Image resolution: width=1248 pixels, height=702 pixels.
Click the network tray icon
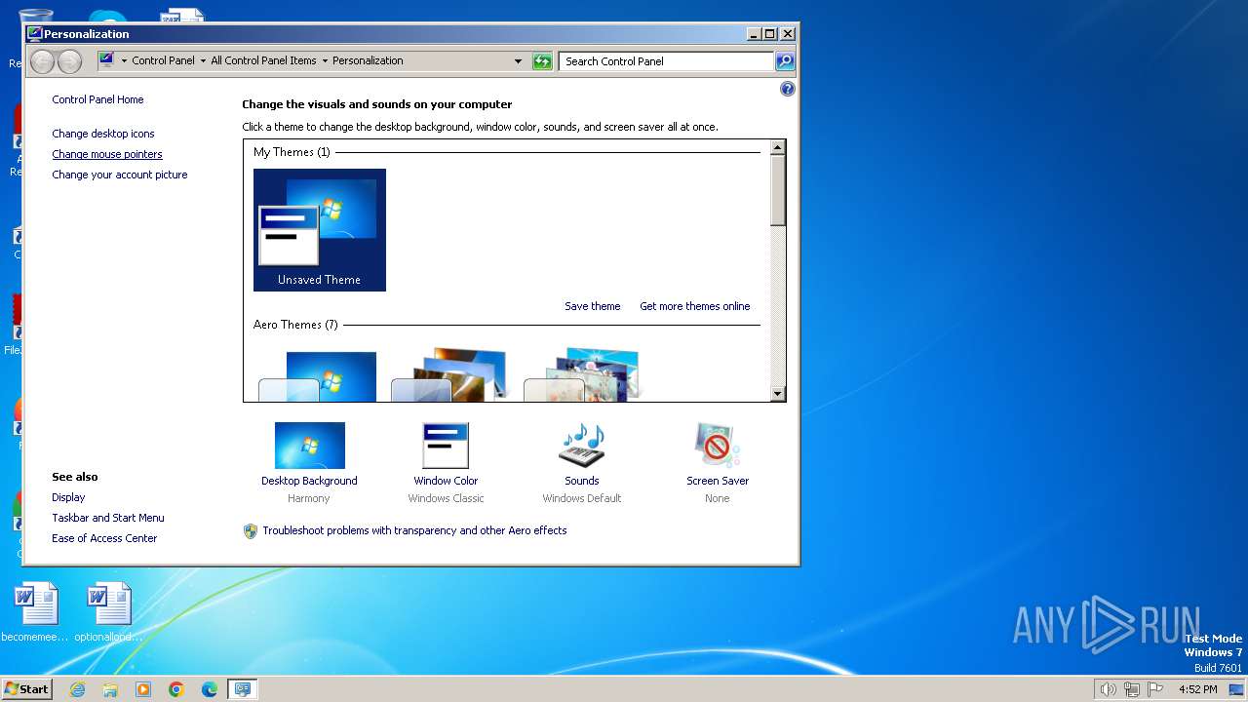pyautogui.click(x=1132, y=689)
